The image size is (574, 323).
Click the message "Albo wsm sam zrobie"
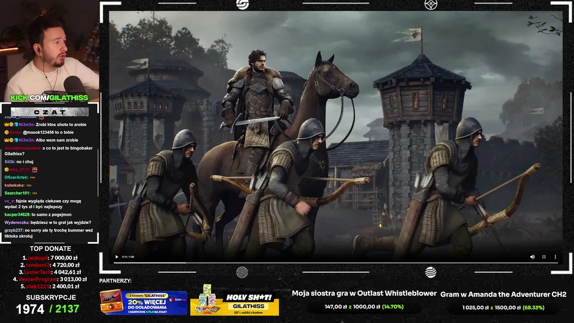[57, 140]
